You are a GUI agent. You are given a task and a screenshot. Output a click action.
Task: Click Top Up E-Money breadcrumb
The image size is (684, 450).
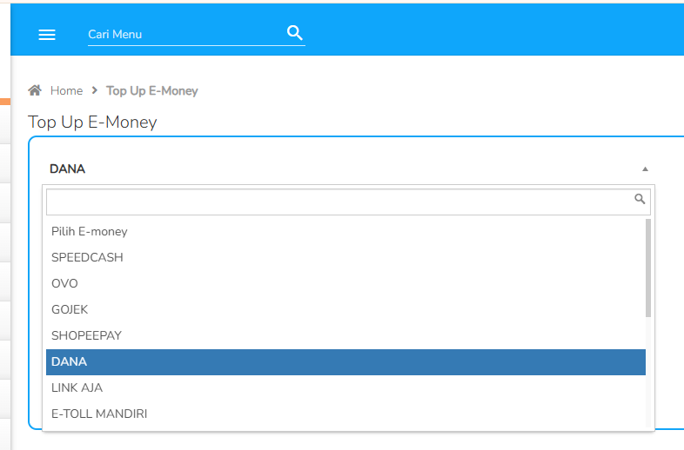tap(151, 90)
